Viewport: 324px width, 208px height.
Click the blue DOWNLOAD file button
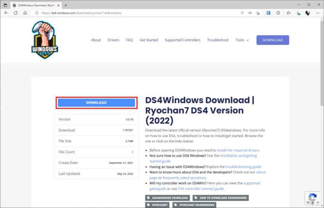click(96, 102)
